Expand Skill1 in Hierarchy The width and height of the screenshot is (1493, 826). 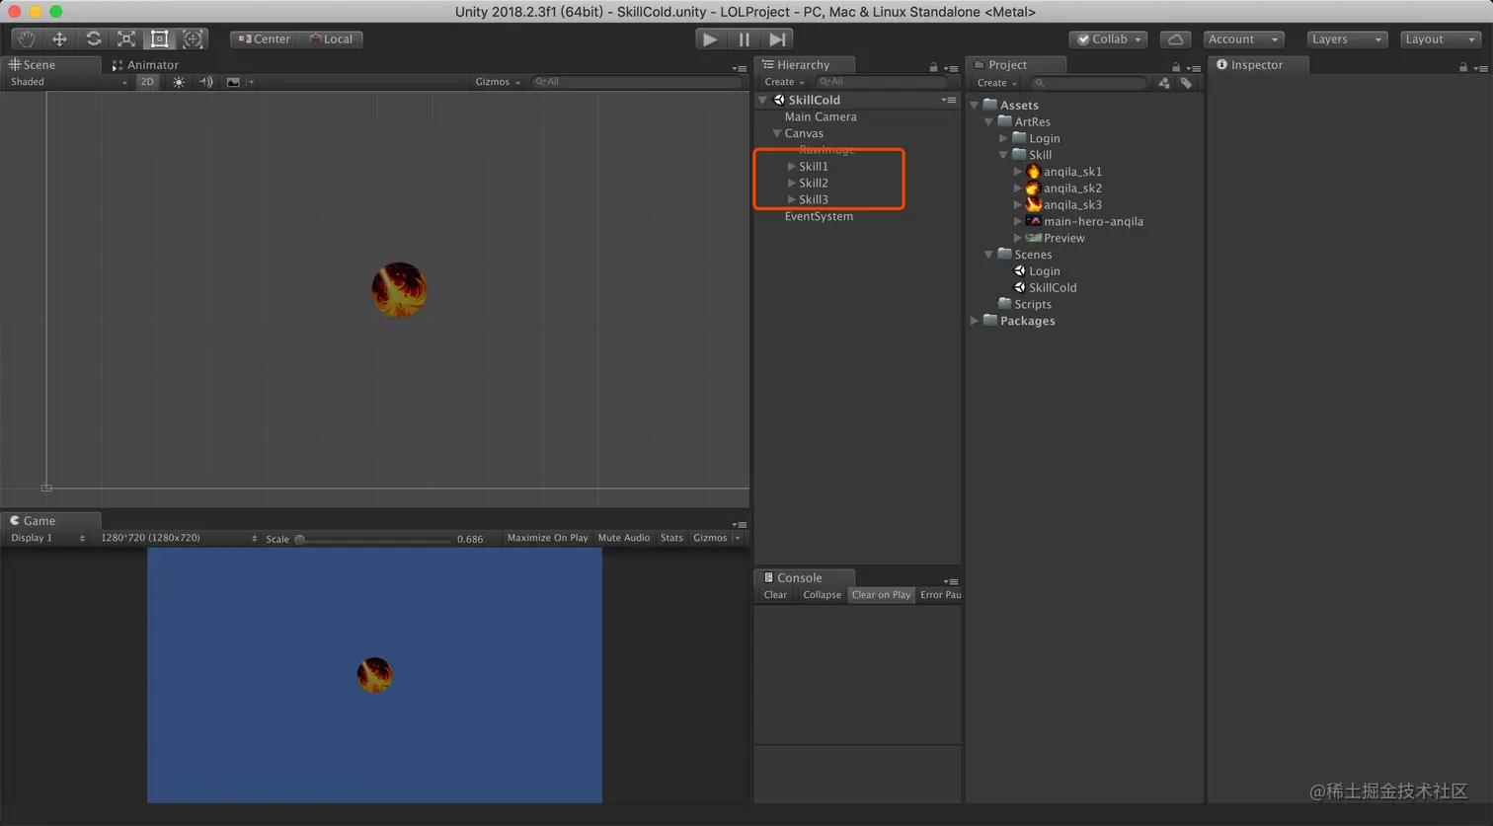point(792,167)
